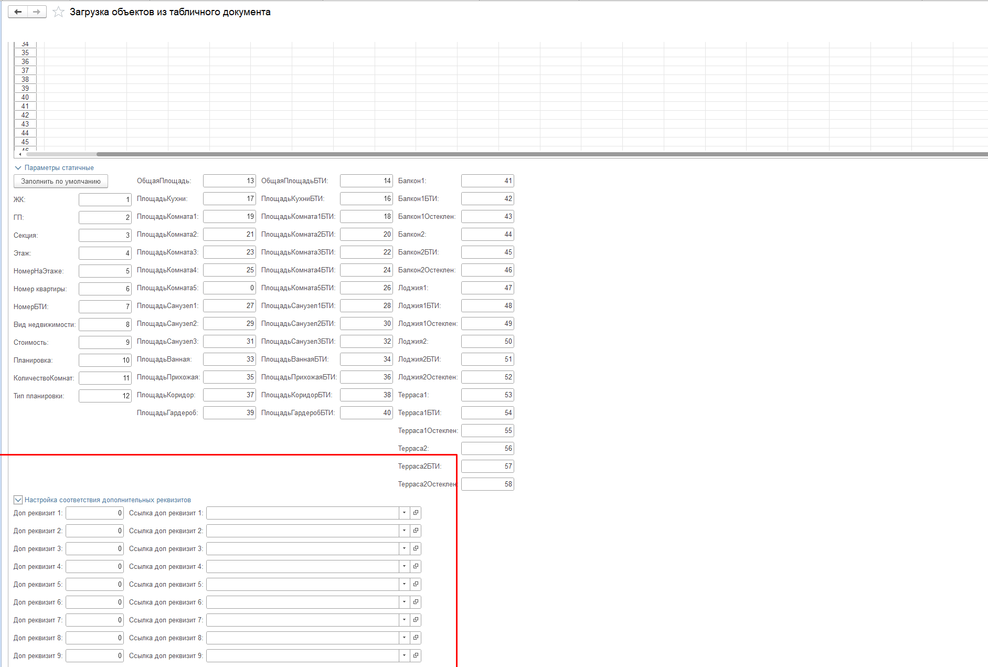Viewport: 988px width, 667px height.
Task: Focus the Лоджия1 field
Action: click(x=487, y=288)
